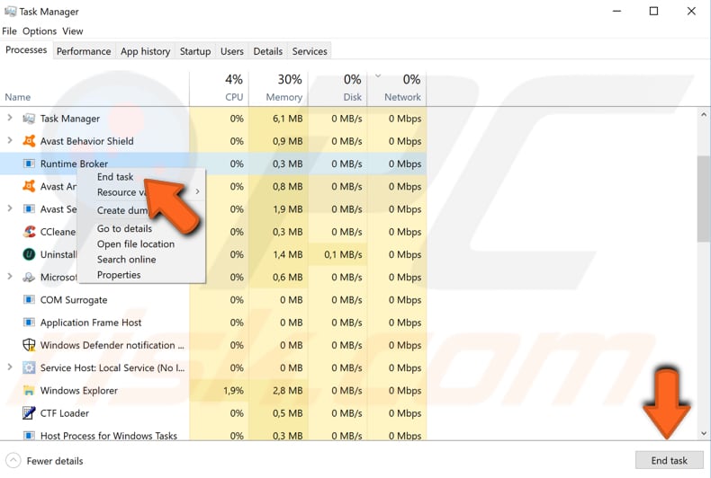
Task: Click the CCleaner process icon
Action: pyautogui.click(x=29, y=232)
